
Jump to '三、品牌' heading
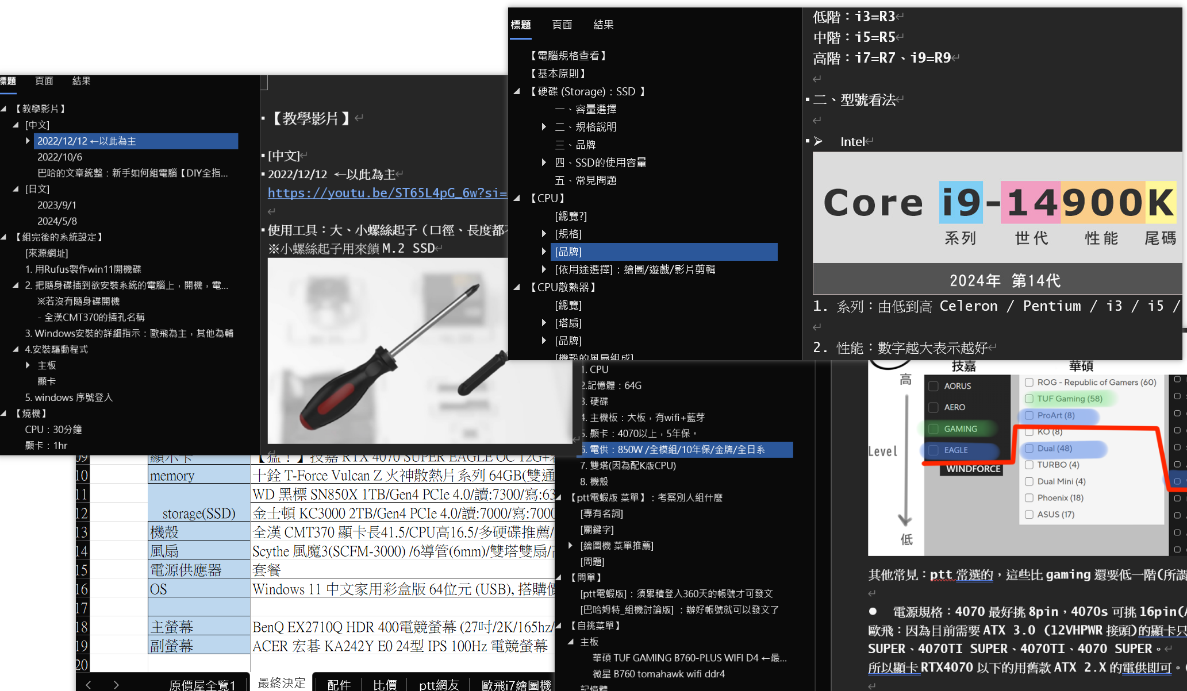coord(575,145)
